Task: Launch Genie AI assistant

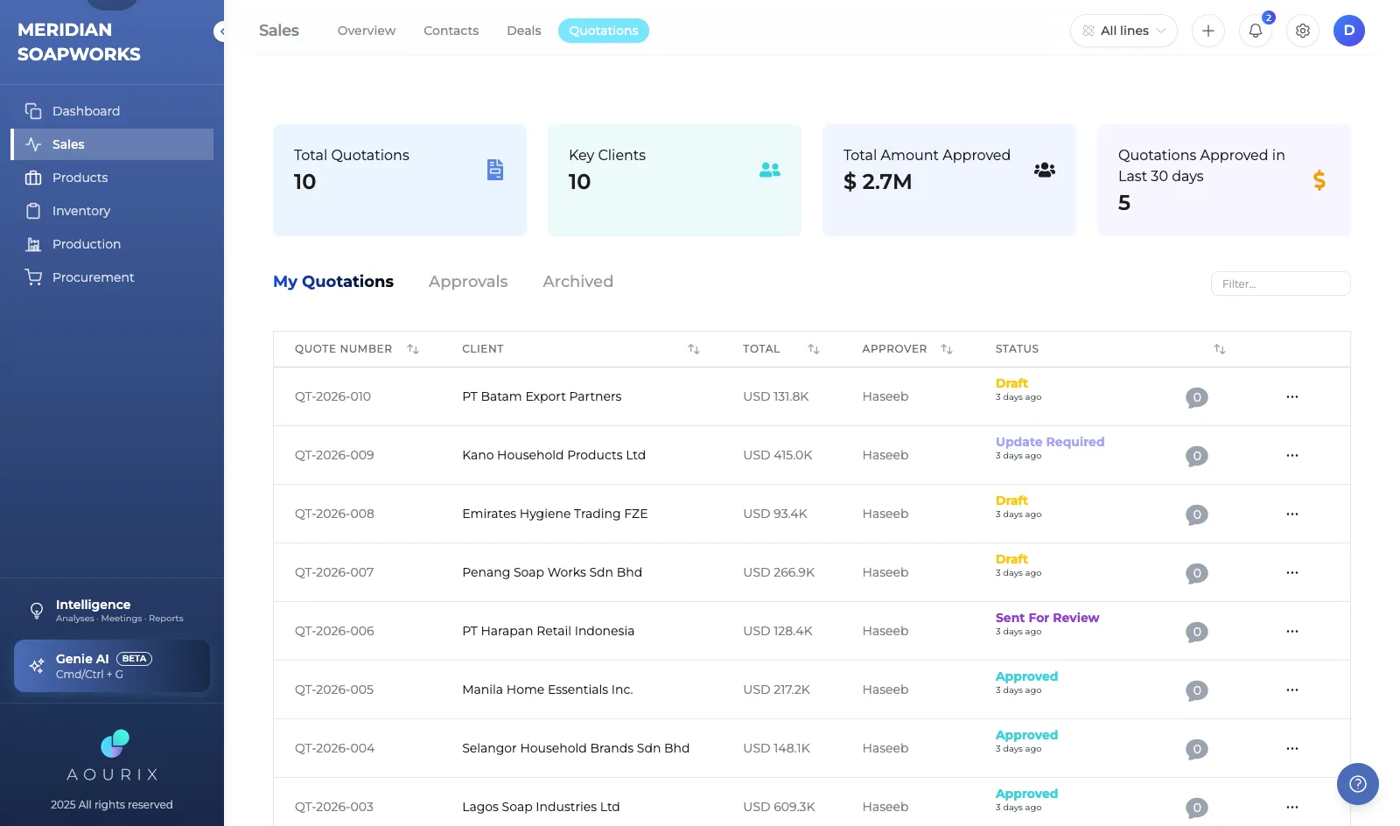Action: [x=112, y=666]
